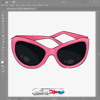Click the white Fill color swatch
Viewport: 100px width, 100px height.
coord(2,62)
